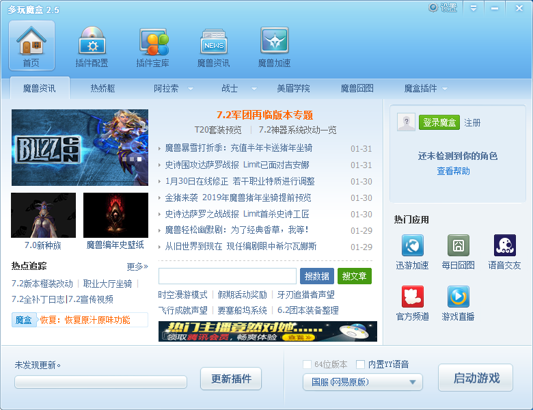The width and height of the screenshot is (533, 410).
Task: Click the 更新插件 button
Action: tap(231, 379)
